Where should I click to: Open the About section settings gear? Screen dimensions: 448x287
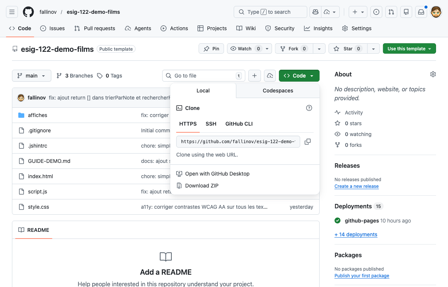[433, 74]
